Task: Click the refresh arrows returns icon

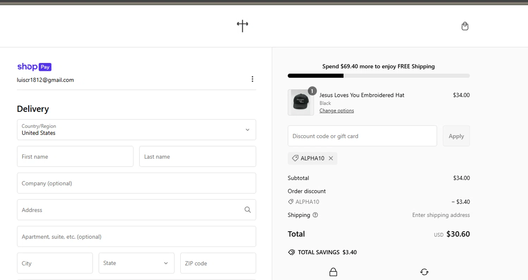Action: (x=424, y=272)
